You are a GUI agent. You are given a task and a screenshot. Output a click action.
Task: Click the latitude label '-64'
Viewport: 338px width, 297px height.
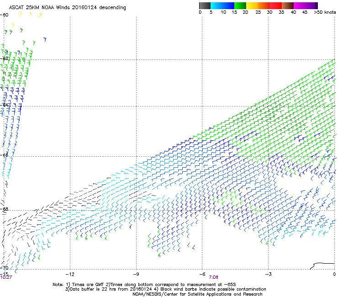pyautogui.click(x=4, y=105)
